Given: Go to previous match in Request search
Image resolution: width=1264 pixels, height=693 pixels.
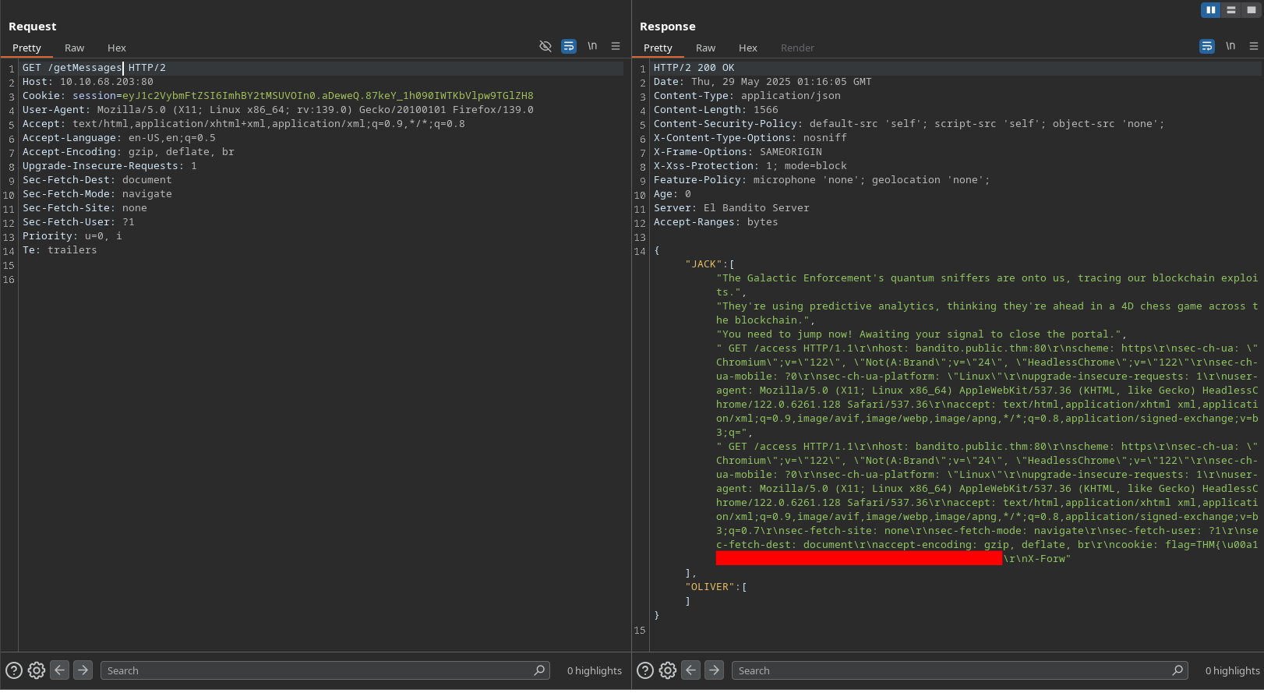Looking at the screenshot, I should 60,670.
